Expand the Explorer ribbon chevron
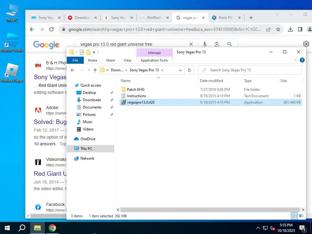 point(296,60)
